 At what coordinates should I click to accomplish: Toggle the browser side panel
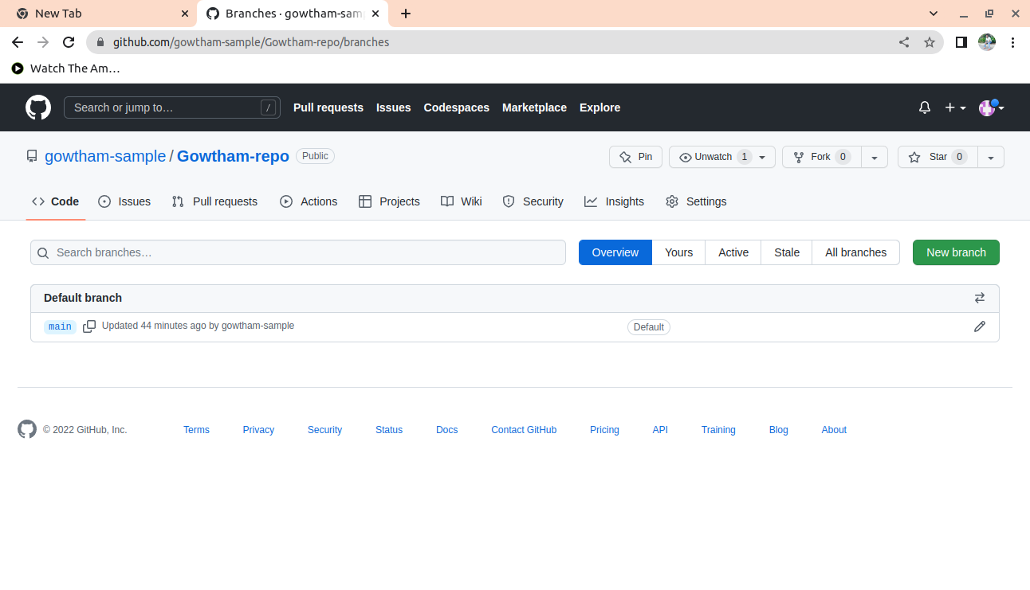pos(961,42)
